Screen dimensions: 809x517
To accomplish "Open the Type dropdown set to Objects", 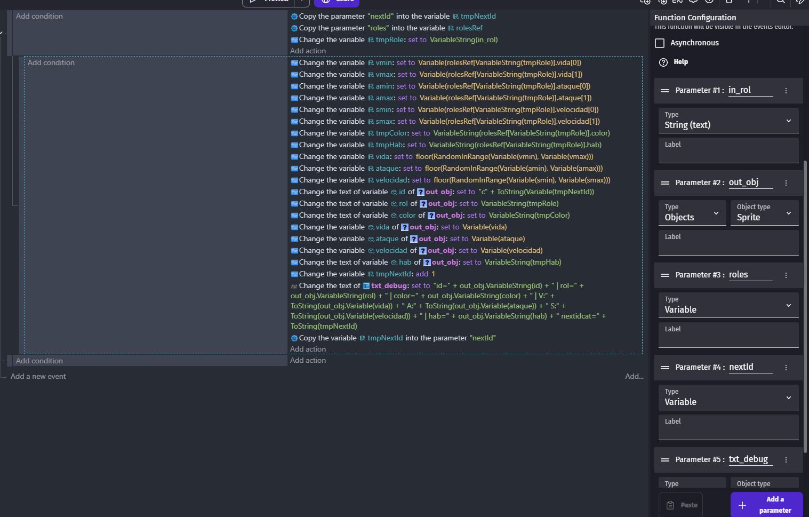I will coord(692,213).
